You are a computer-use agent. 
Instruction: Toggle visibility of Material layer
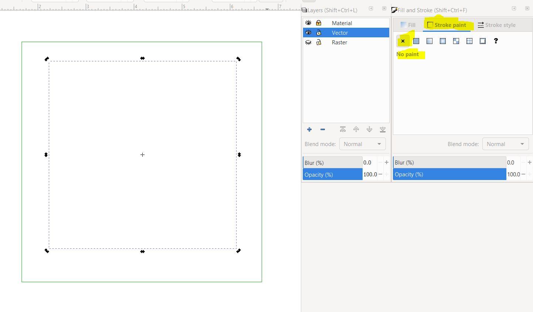pyautogui.click(x=308, y=23)
